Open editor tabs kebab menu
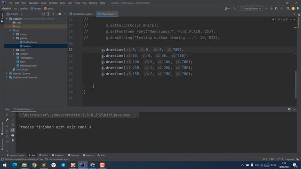The width and height of the screenshot is (301, 169). 294,14
